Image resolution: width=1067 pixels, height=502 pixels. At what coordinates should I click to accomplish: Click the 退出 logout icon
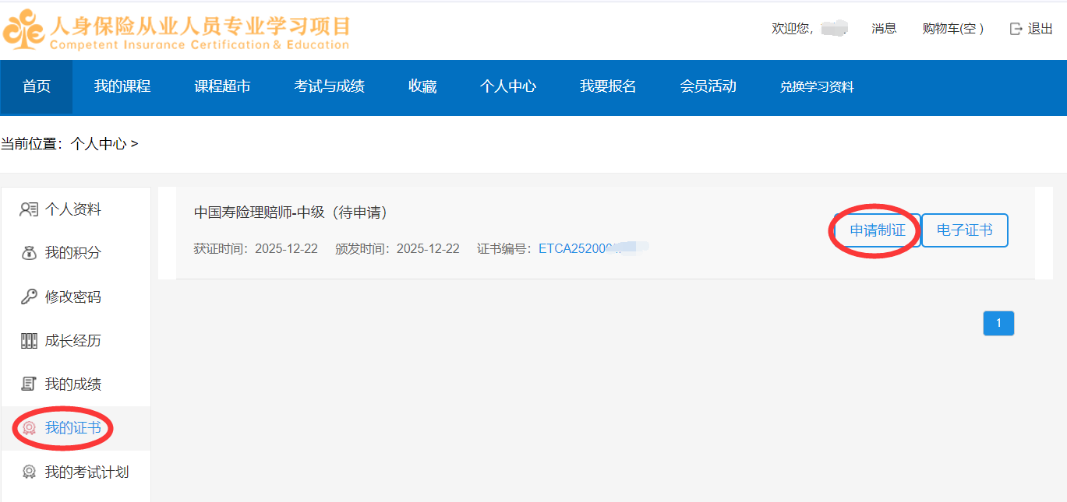pyautogui.click(x=1016, y=29)
